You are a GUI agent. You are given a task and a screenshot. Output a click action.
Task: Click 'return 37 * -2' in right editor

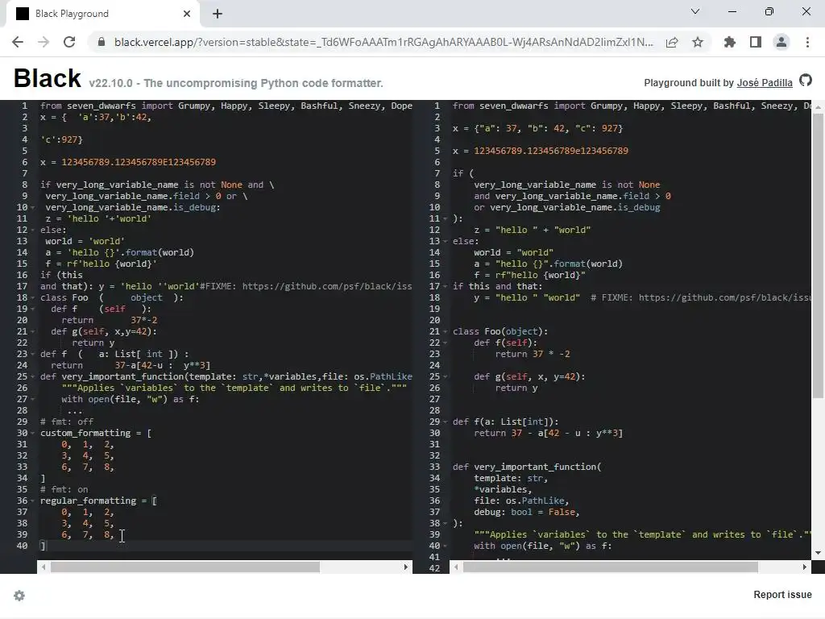click(533, 355)
